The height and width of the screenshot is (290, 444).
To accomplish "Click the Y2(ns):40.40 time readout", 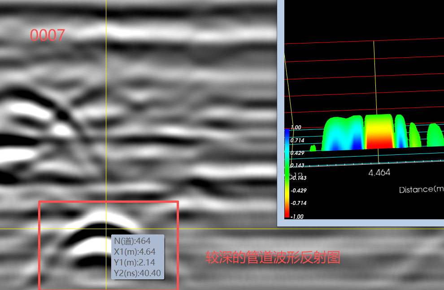I will (x=137, y=273).
